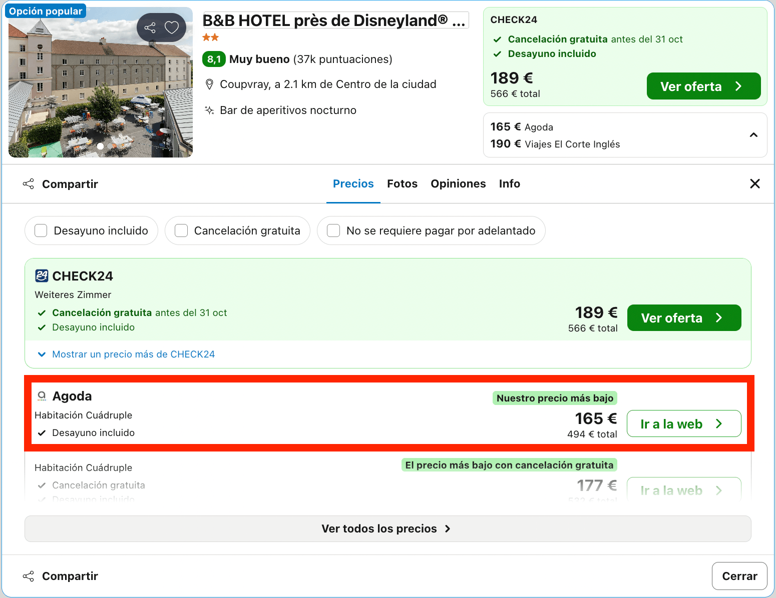Enable No se requiere pagar por adelantado
Image resolution: width=776 pixels, height=598 pixels.
[333, 230]
